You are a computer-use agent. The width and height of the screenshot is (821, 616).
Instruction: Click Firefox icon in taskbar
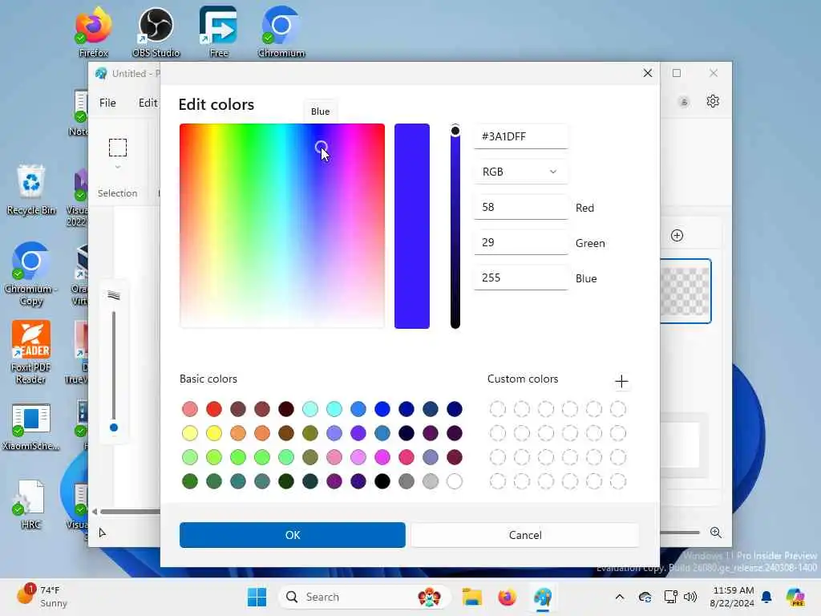click(x=507, y=597)
